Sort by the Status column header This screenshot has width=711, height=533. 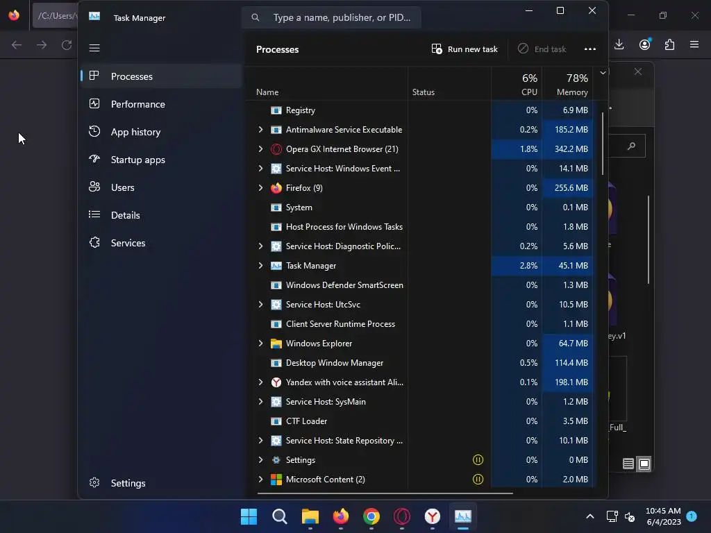pos(423,92)
